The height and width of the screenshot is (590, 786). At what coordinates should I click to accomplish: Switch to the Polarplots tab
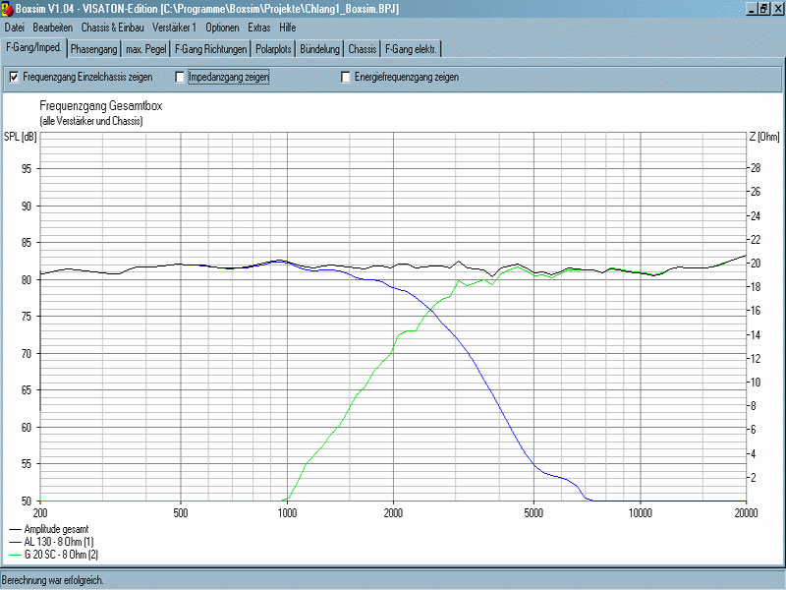[273, 48]
